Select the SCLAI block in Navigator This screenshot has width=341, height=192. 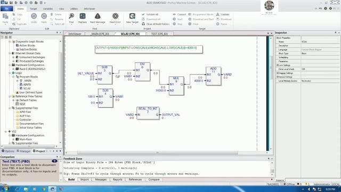pos(27,89)
